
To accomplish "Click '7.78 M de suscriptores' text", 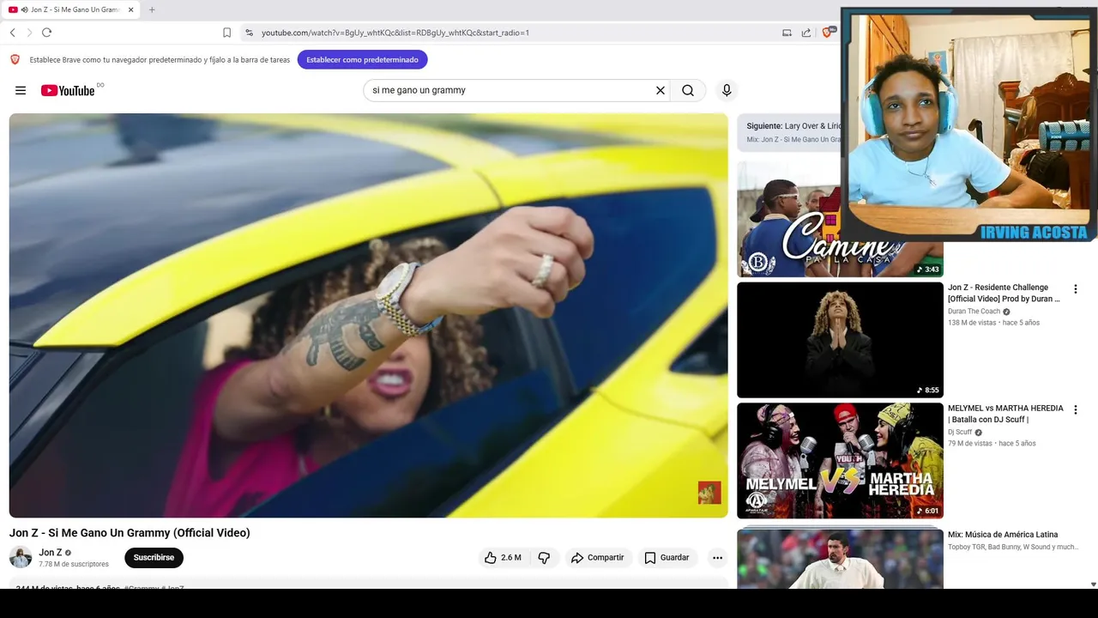I will pos(74,565).
